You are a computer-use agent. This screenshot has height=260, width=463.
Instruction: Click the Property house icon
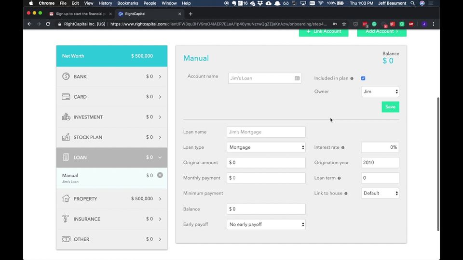66,198
